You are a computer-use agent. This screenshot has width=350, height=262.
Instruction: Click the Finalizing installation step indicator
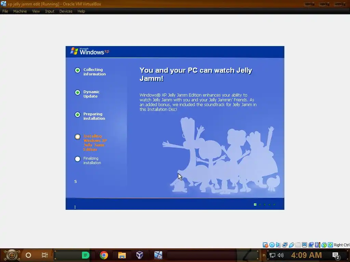coord(78,159)
